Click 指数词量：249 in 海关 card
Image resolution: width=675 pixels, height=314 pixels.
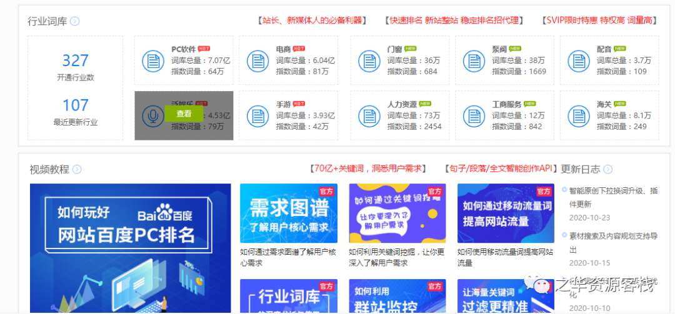[622, 126]
